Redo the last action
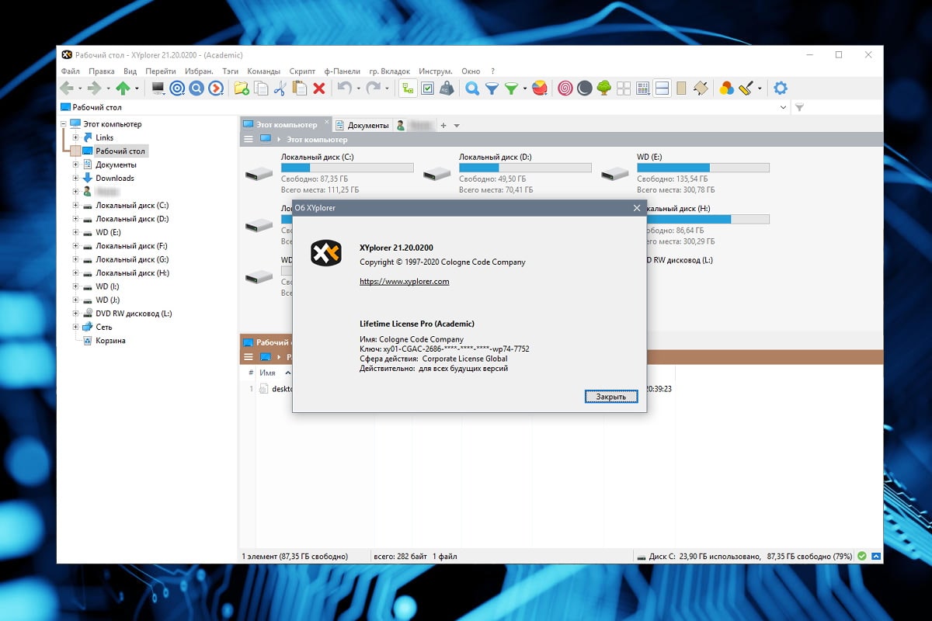The width and height of the screenshot is (932, 621). (374, 88)
